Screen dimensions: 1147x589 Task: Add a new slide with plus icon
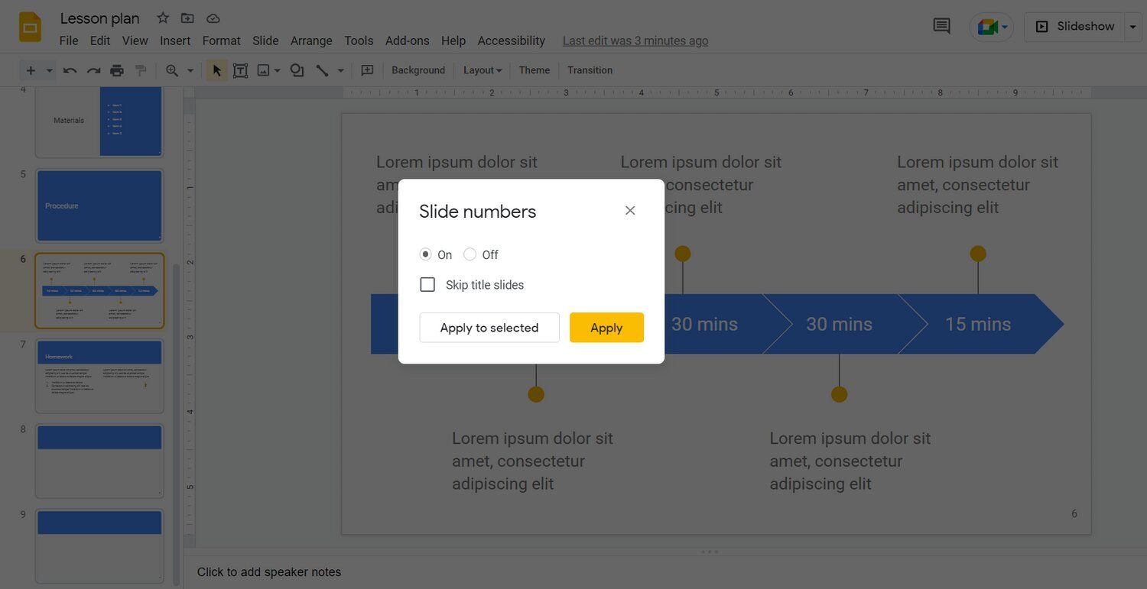[x=31, y=70]
